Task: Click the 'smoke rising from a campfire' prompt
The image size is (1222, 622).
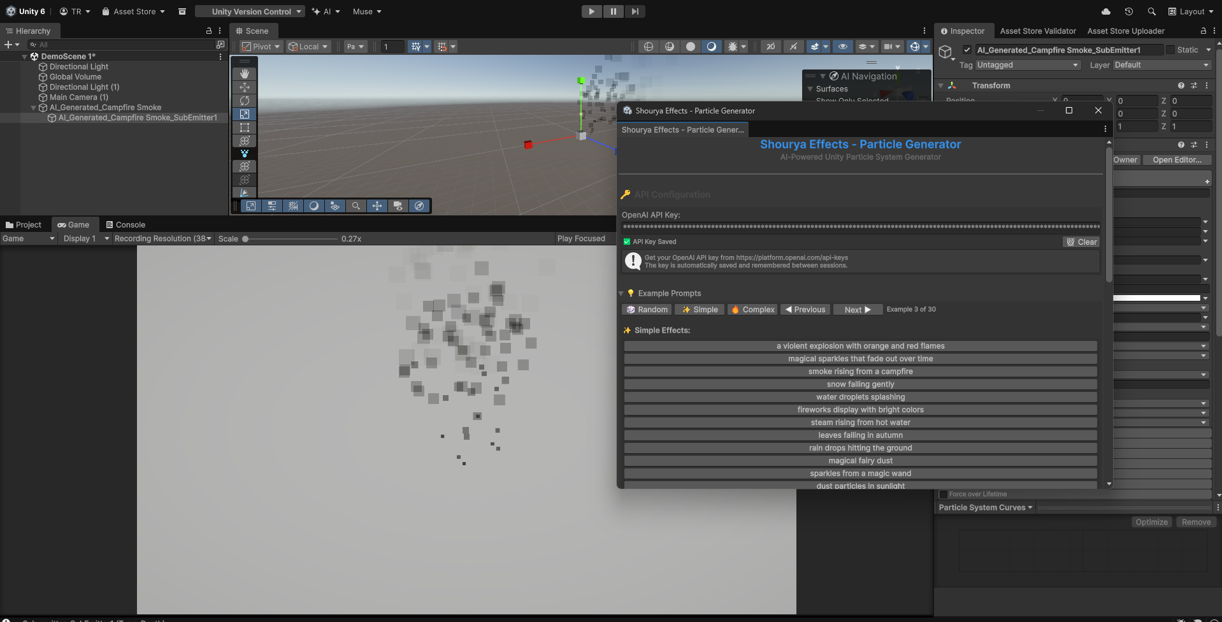Action: [860, 372]
